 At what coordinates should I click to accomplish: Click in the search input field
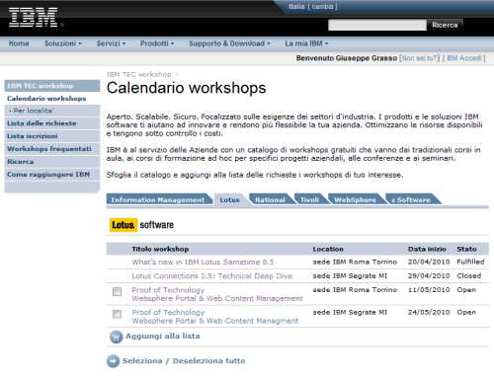coord(377,25)
